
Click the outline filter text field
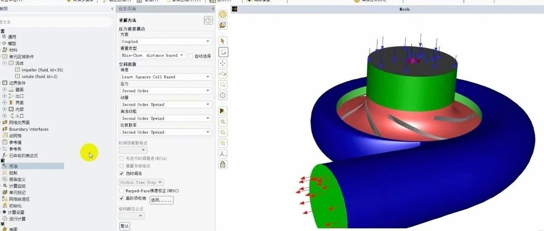coord(56,22)
